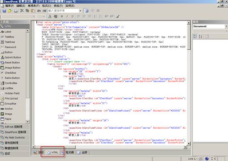Open the search text combo box dropdown
The height and width of the screenshot is (161, 228).
click(80, 11)
